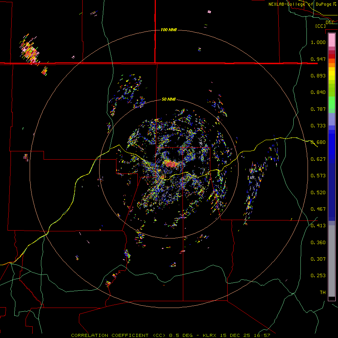Click the bright green color bar segment
This screenshot has width=338, height=338.
(332, 103)
